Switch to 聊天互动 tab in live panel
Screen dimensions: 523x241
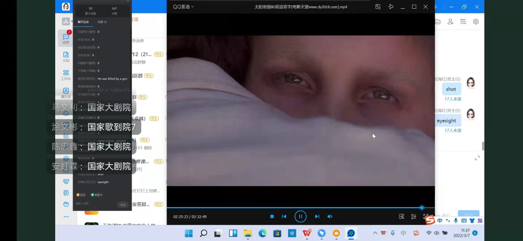(x=83, y=22)
